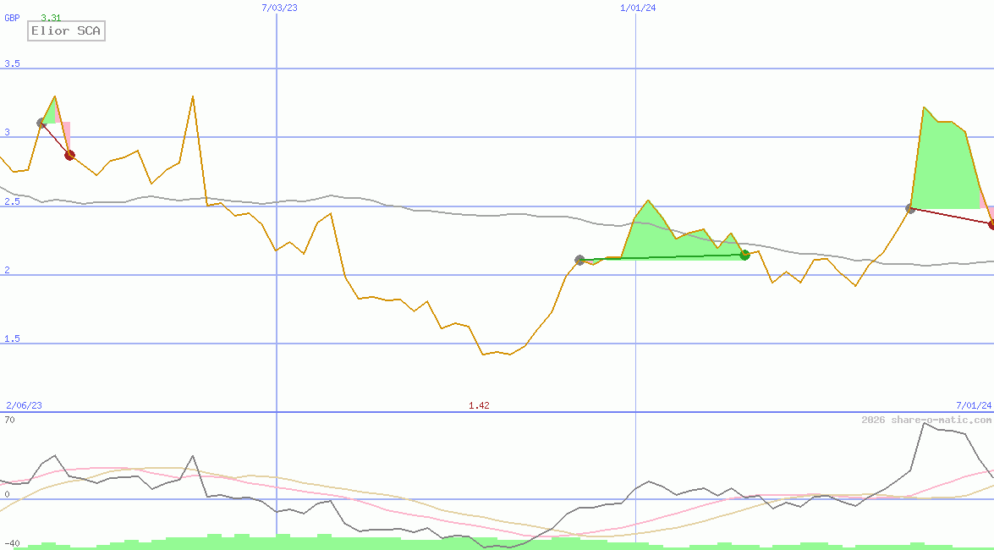Click the small pink shaded area near the top left
Viewport: 994px width, 550px height.
[x=66, y=134]
